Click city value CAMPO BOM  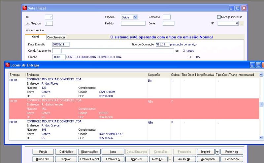coord(107,92)
